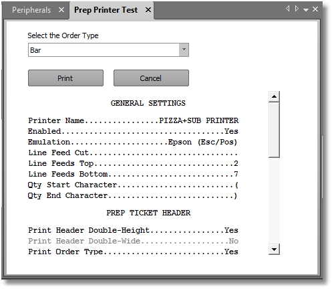Click the Enabled Yes line
Image resolution: width=332 pixels, height=289 pixels.
133,131
